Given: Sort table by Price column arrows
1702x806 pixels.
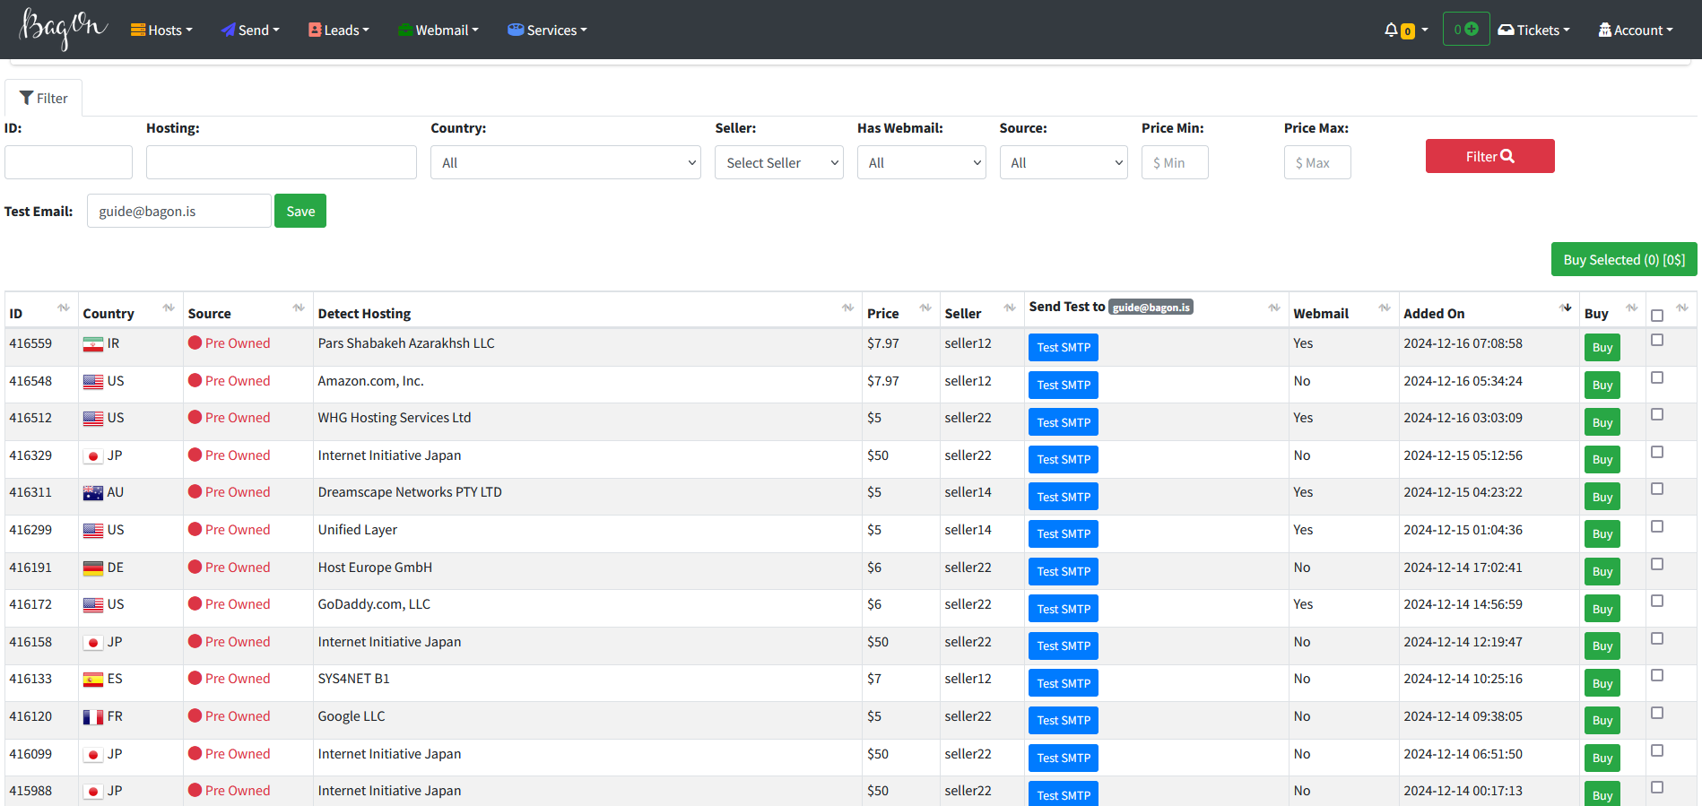Looking at the screenshot, I should 925,308.
